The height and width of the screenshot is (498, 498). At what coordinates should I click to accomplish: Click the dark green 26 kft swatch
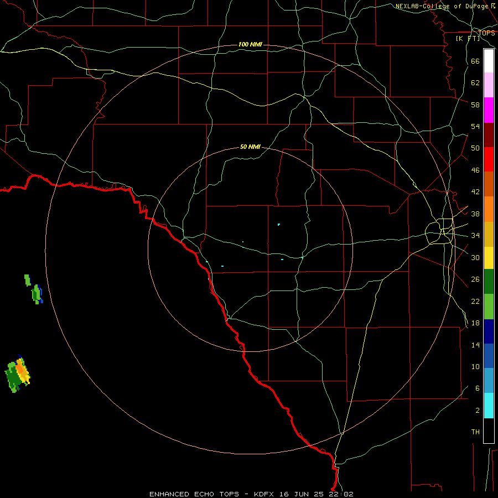pos(489,281)
